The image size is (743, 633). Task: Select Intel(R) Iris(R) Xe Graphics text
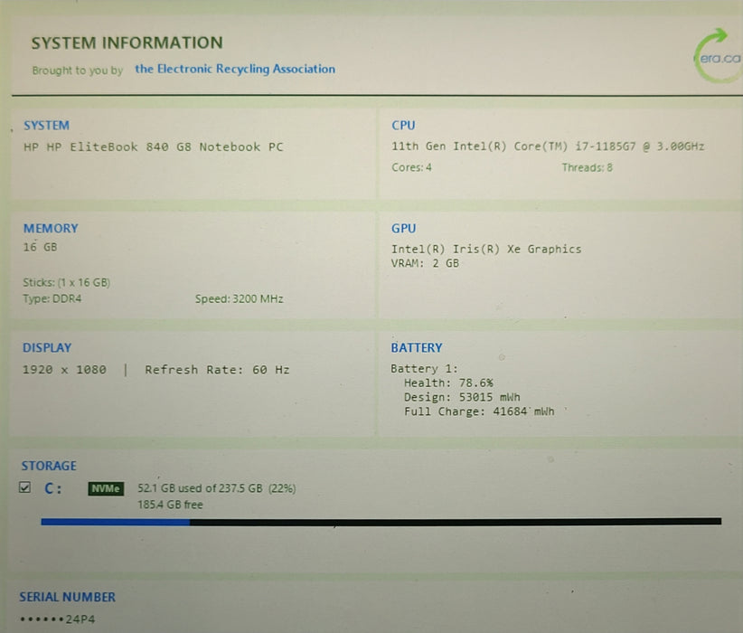click(x=486, y=250)
